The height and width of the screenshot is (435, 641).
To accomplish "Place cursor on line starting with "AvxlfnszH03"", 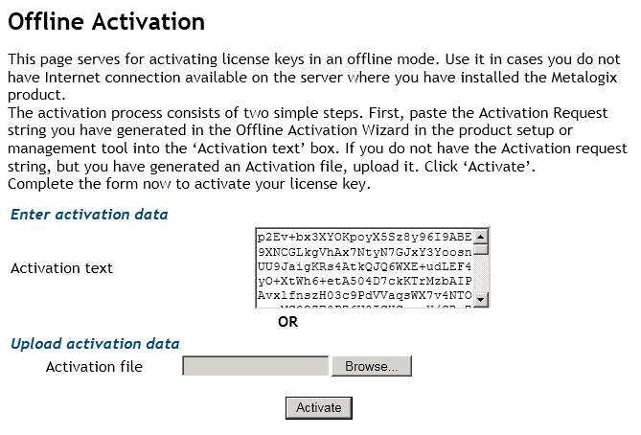I will [x=364, y=298].
